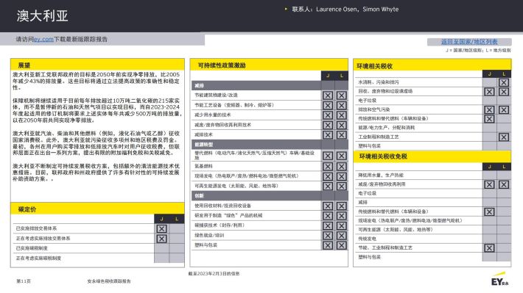Click the 电子垃圾 tax row label
The height and width of the screenshot is (293, 523).
(x=368, y=101)
